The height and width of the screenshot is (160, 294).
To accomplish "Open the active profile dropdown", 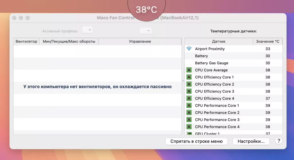I will [x=88, y=30].
